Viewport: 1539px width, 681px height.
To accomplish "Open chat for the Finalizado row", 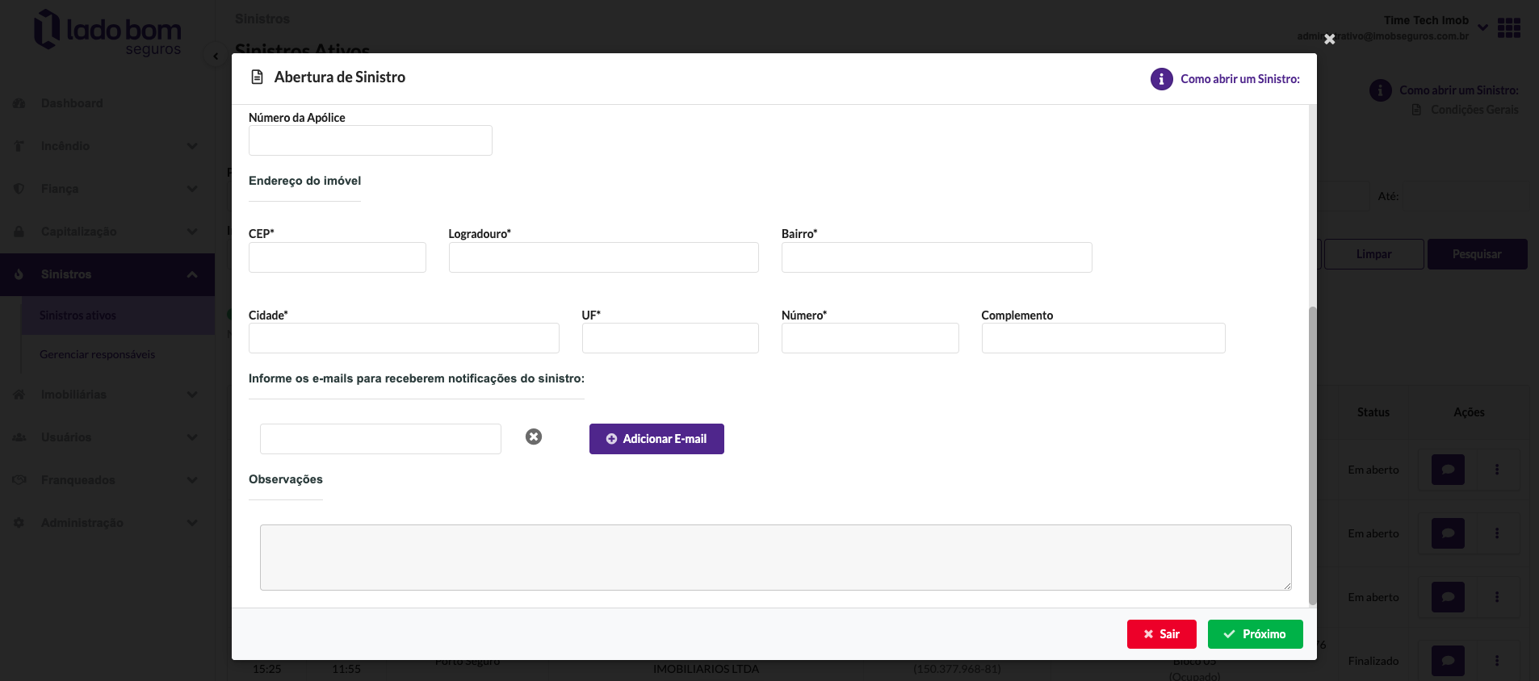I will click(1448, 661).
